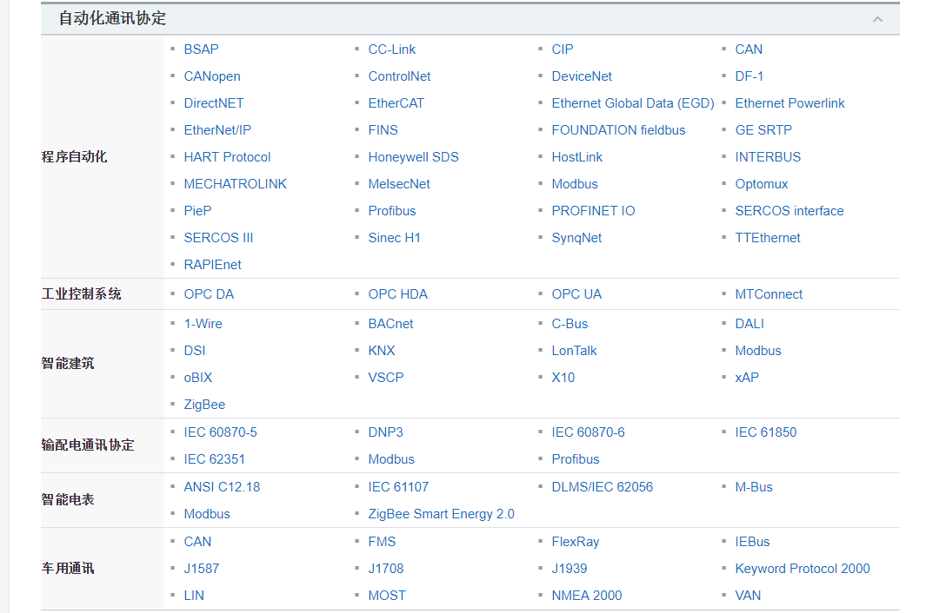Open the SERCOS III link
926x613 pixels.
(x=218, y=239)
